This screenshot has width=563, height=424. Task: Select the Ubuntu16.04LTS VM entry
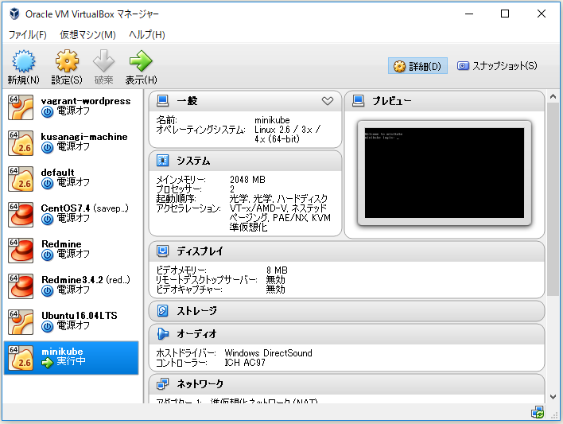71,321
